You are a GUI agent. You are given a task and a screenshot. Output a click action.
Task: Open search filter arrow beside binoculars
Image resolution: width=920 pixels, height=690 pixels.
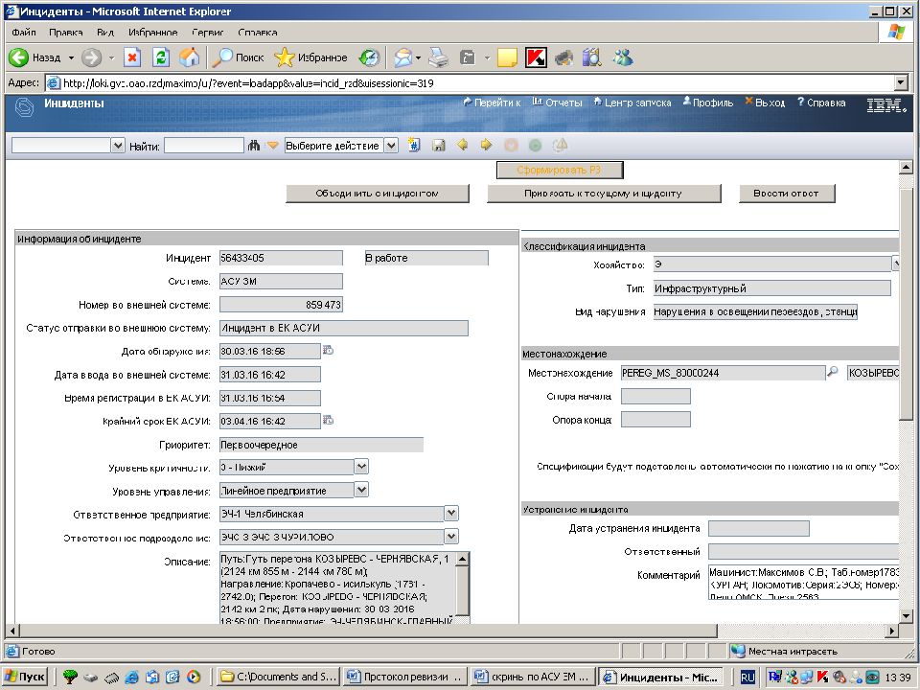pos(272,145)
